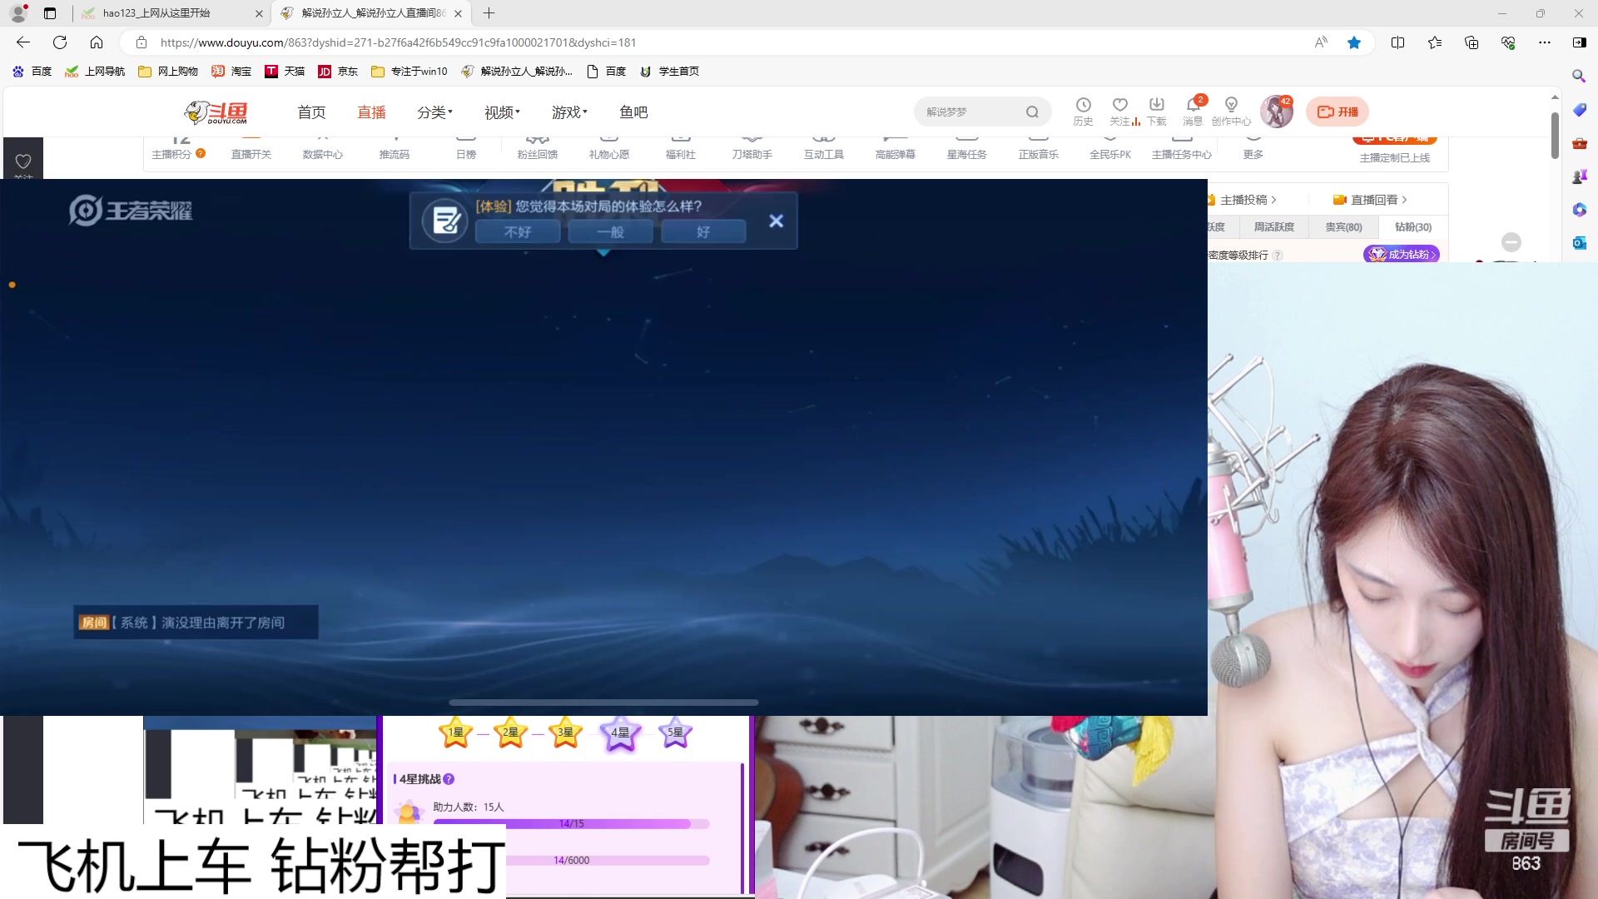Click Edge sidebar search icon
Screen dimensions: 1598x899
pyautogui.click(x=1579, y=76)
